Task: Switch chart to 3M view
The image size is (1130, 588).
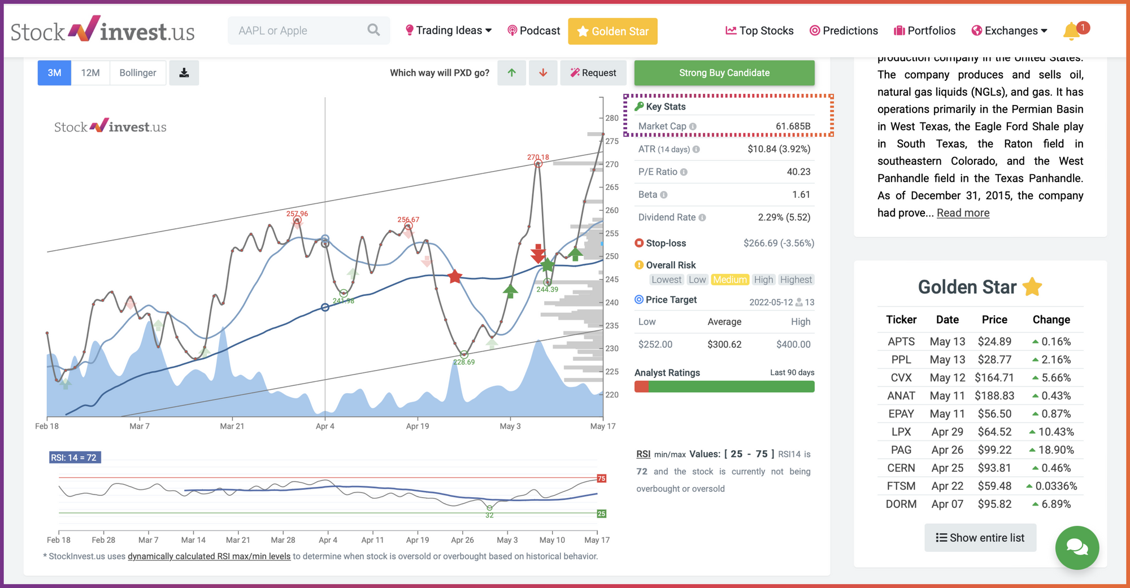Action: pyautogui.click(x=54, y=73)
